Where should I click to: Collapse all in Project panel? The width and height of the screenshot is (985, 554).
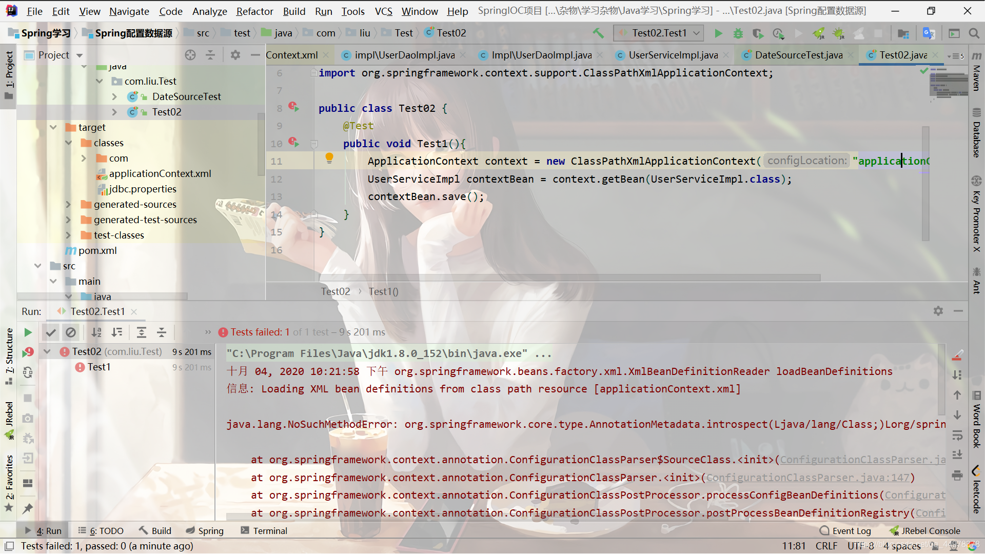tap(210, 55)
